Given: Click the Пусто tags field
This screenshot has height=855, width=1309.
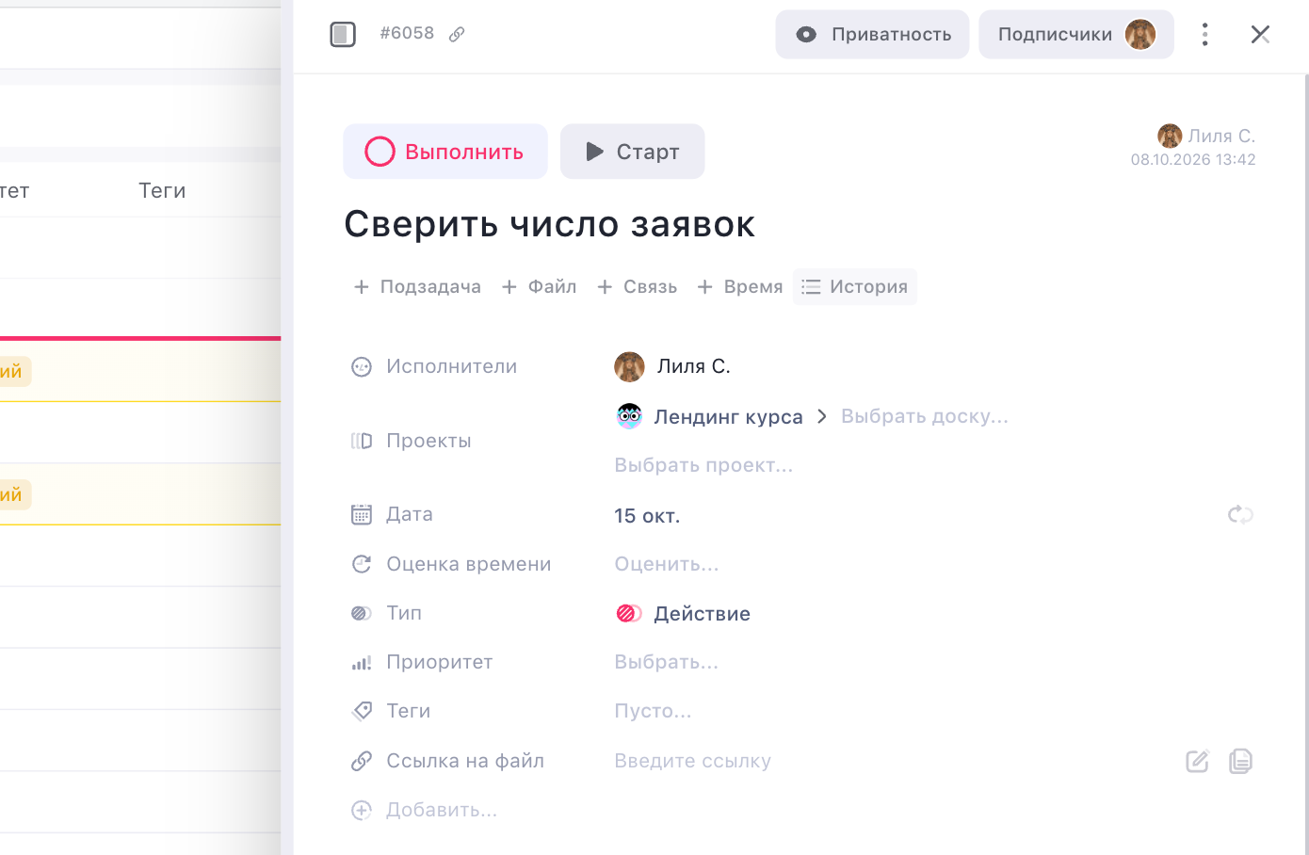Looking at the screenshot, I should tap(653, 711).
